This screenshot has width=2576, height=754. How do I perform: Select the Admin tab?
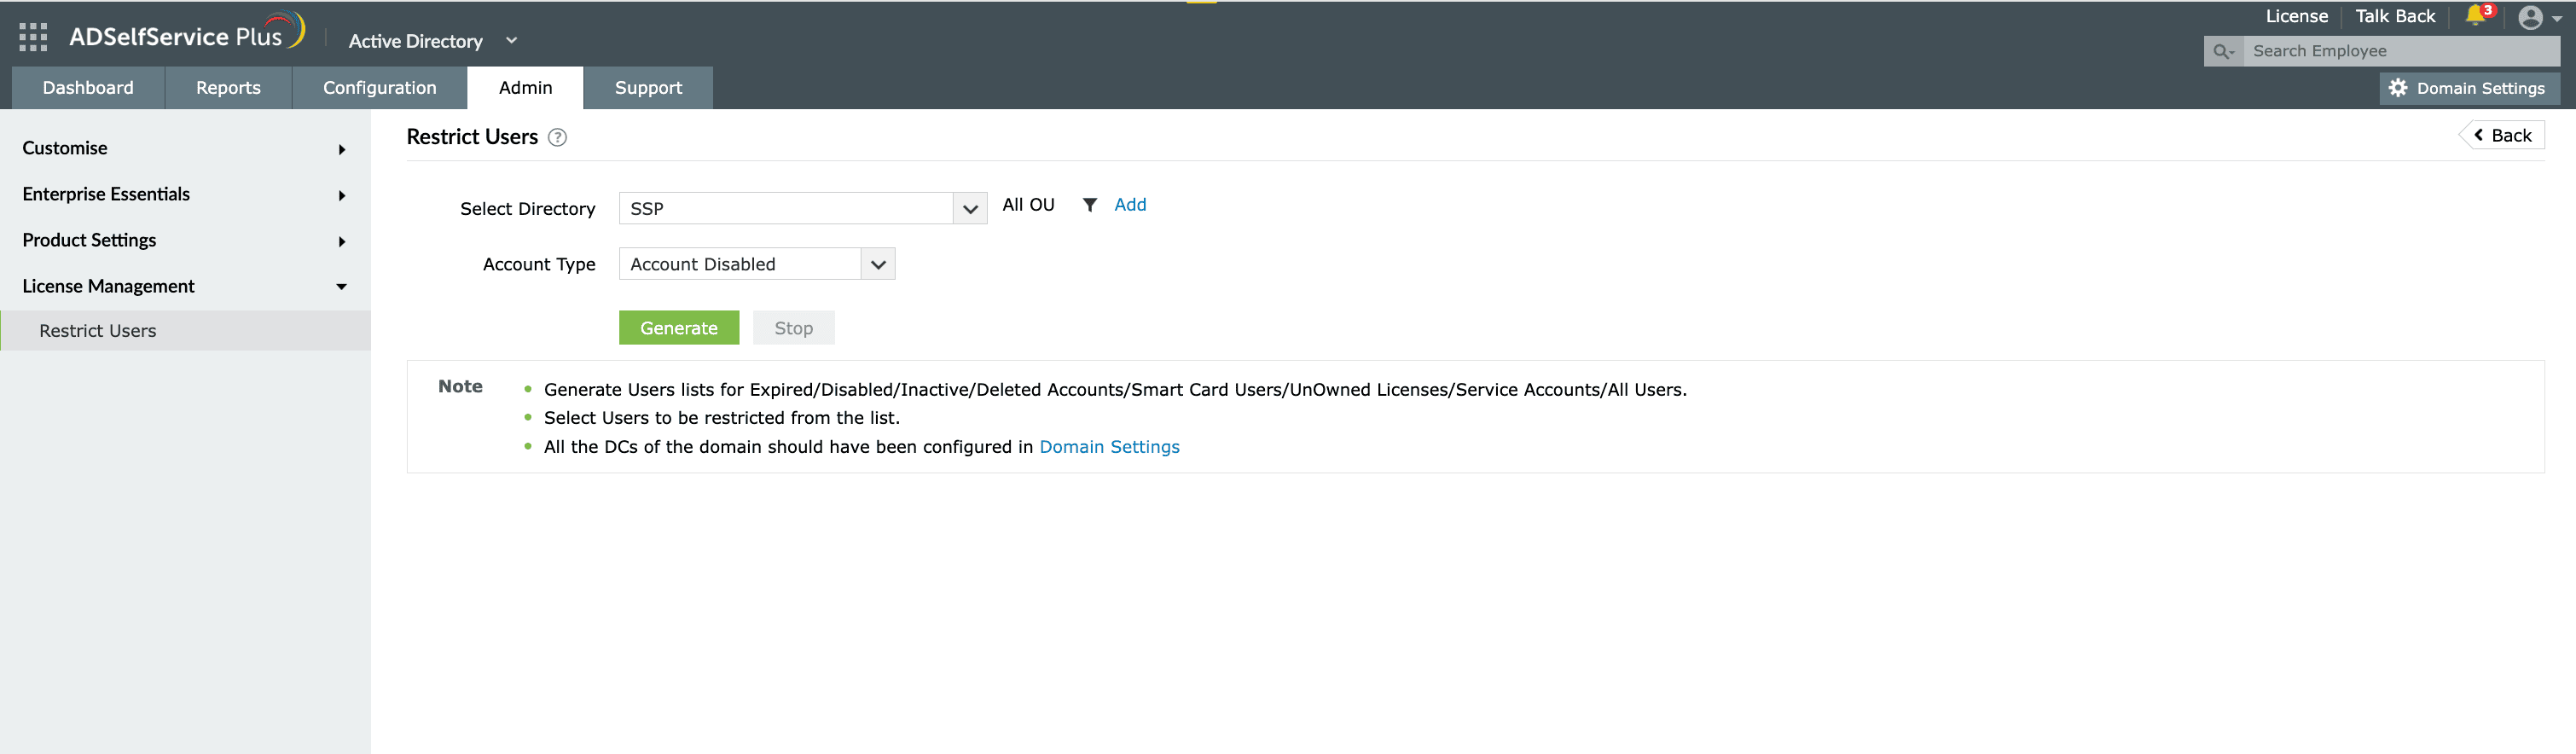[x=525, y=88]
